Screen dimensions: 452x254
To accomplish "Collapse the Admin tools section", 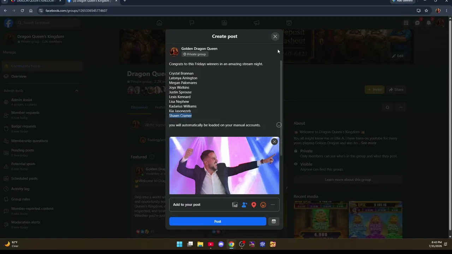I will click(77, 91).
